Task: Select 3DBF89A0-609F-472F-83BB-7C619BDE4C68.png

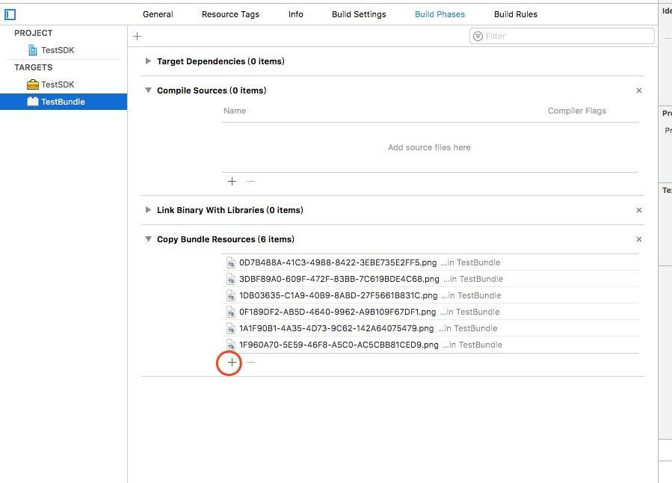Action: [430, 279]
